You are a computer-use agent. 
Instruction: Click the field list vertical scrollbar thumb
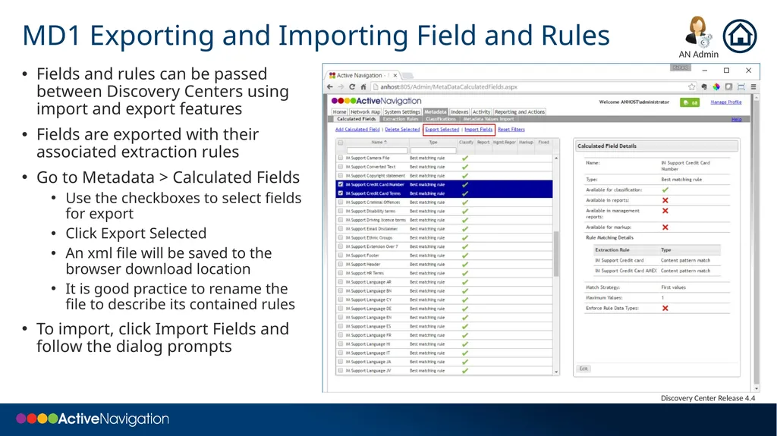click(556, 254)
